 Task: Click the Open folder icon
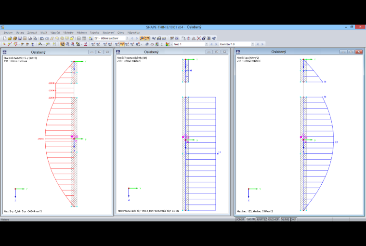10,38
